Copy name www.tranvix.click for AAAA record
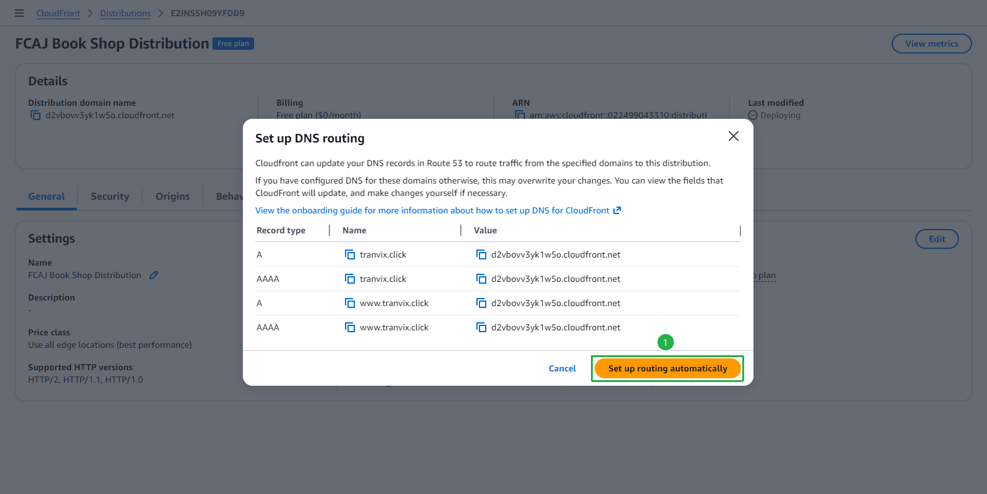Screen dimensions: 987x494 pyautogui.click(x=350, y=327)
